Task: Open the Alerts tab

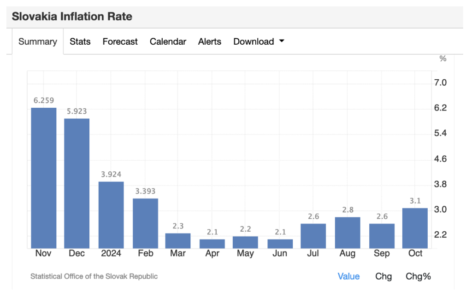Action: (x=210, y=41)
